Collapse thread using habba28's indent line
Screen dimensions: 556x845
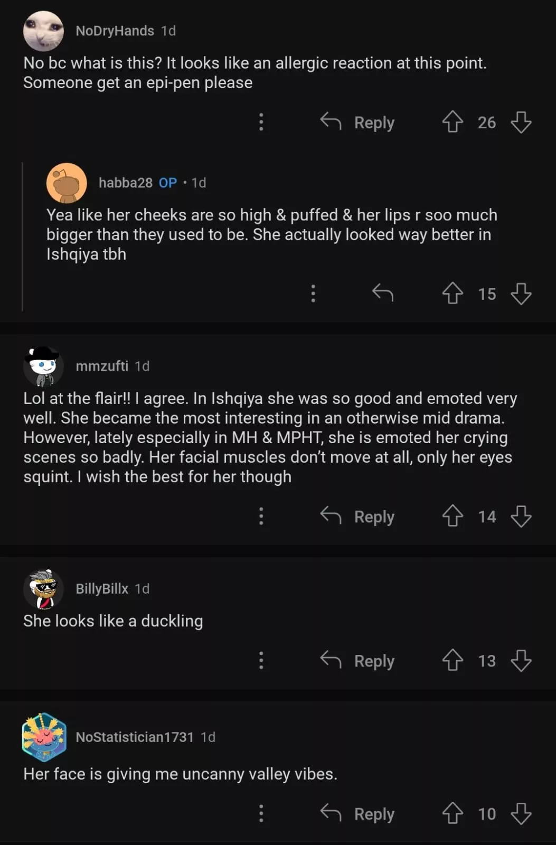(22, 237)
